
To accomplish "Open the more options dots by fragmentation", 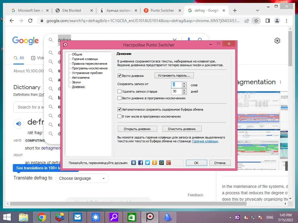I will pyautogui.click(x=281, y=82).
